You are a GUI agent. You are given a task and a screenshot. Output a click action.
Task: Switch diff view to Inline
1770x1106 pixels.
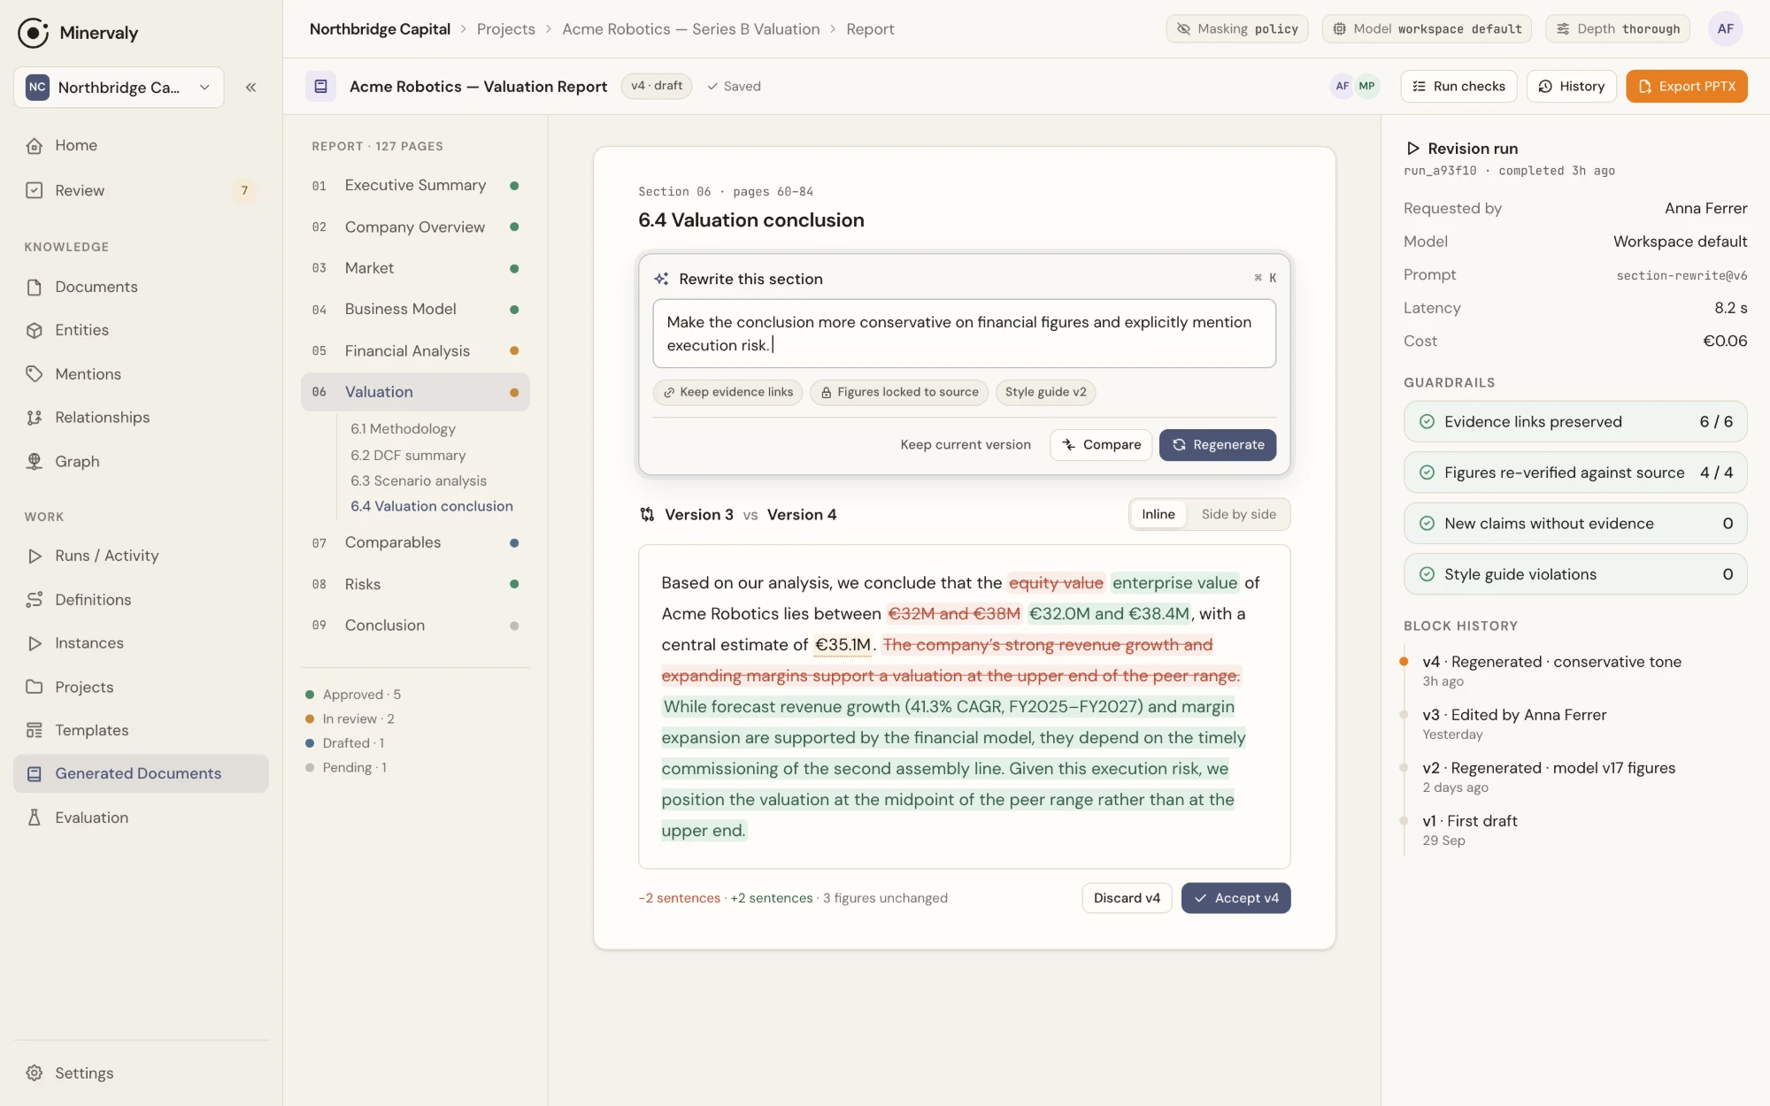click(1158, 514)
